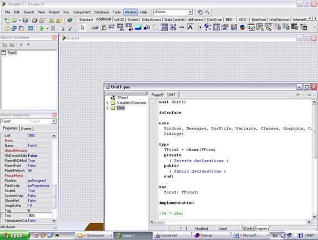Image resolution: width=318 pixels, height=240 pixels.
Task: Click code editor vertical scroll down arrow
Action: (314, 216)
